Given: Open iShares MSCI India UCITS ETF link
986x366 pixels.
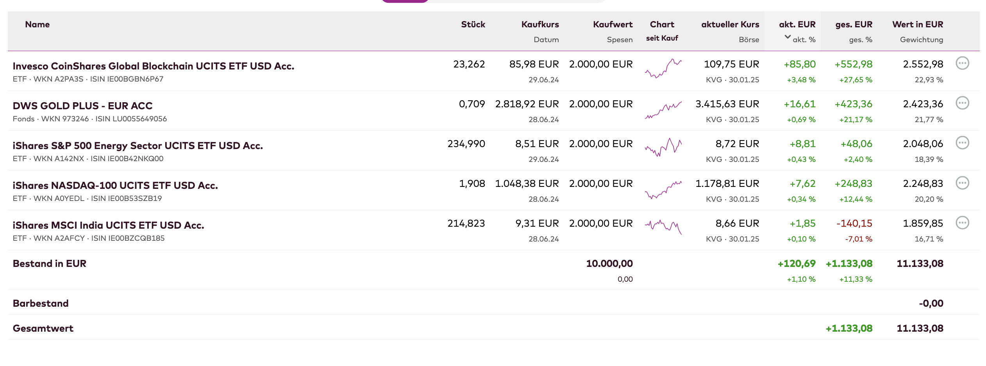Looking at the screenshot, I should point(108,225).
